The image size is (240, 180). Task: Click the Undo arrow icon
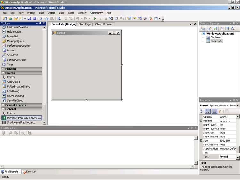78,19
